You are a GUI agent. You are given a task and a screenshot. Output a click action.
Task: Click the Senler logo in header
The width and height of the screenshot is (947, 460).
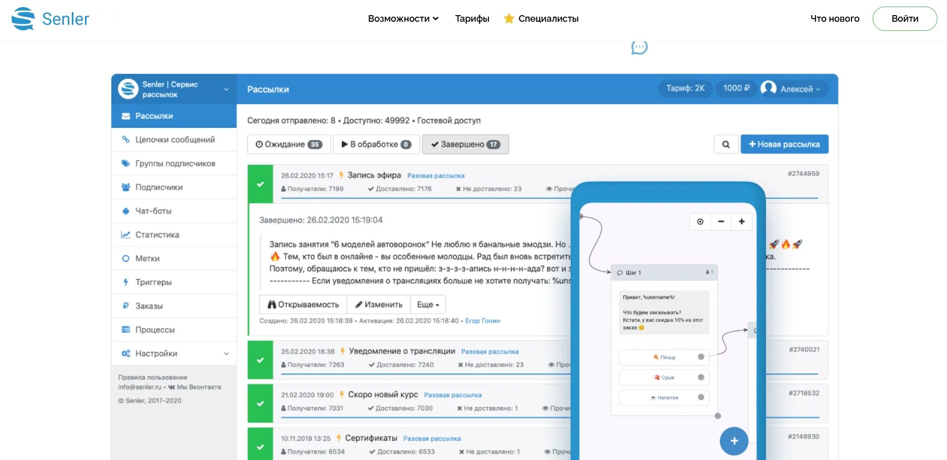pos(50,19)
